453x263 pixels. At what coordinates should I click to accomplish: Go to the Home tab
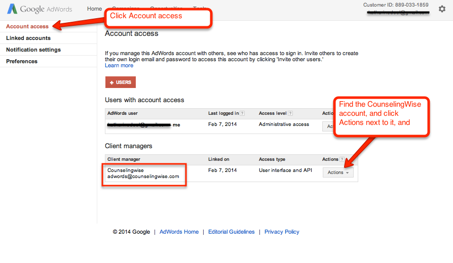pos(94,9)
